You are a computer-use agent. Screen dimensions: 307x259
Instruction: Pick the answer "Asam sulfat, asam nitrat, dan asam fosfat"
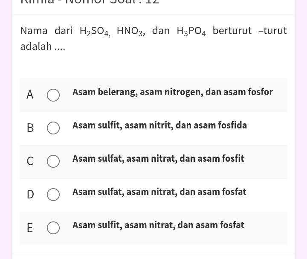159,192
